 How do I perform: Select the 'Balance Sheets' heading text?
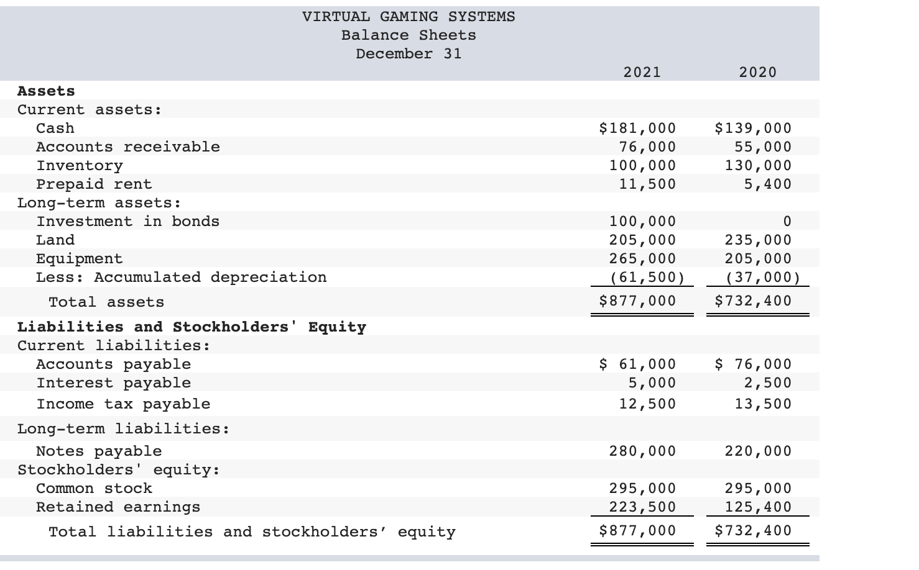point(409,35)
